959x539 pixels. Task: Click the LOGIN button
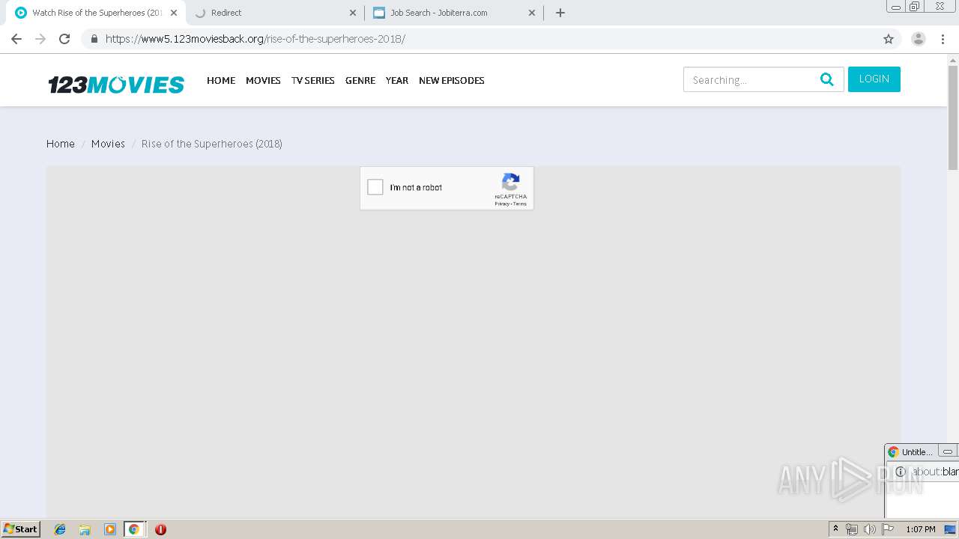point(874,79)
